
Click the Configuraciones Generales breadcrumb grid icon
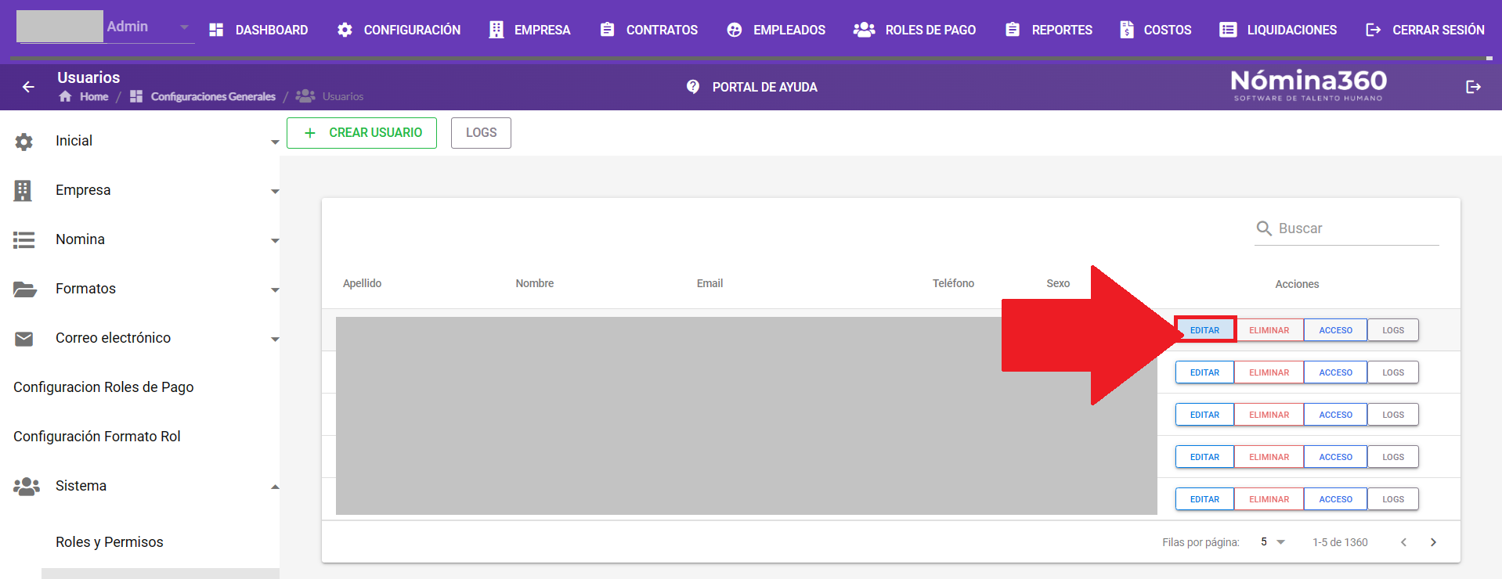136,96
